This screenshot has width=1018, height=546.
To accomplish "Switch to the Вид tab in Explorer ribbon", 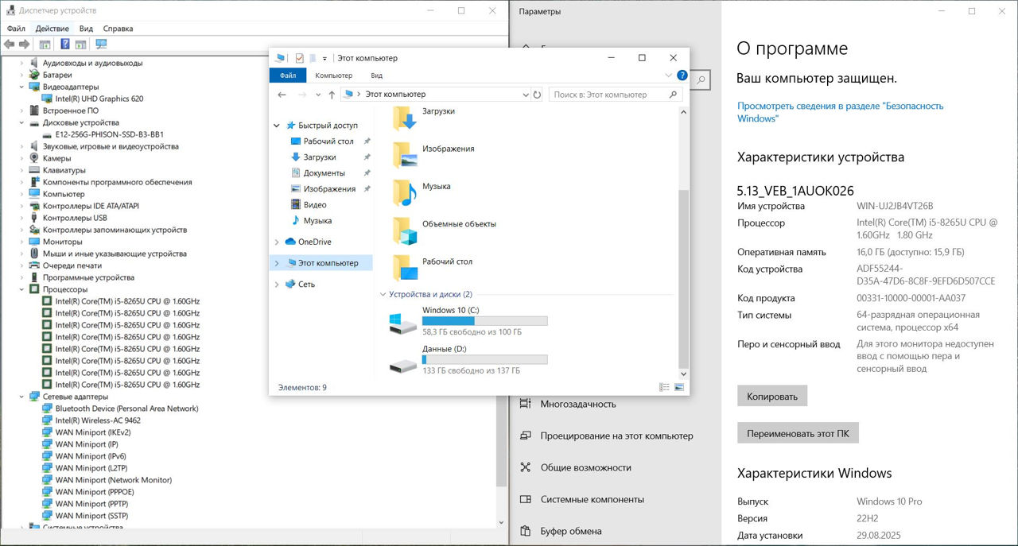I will click(376, 76).
